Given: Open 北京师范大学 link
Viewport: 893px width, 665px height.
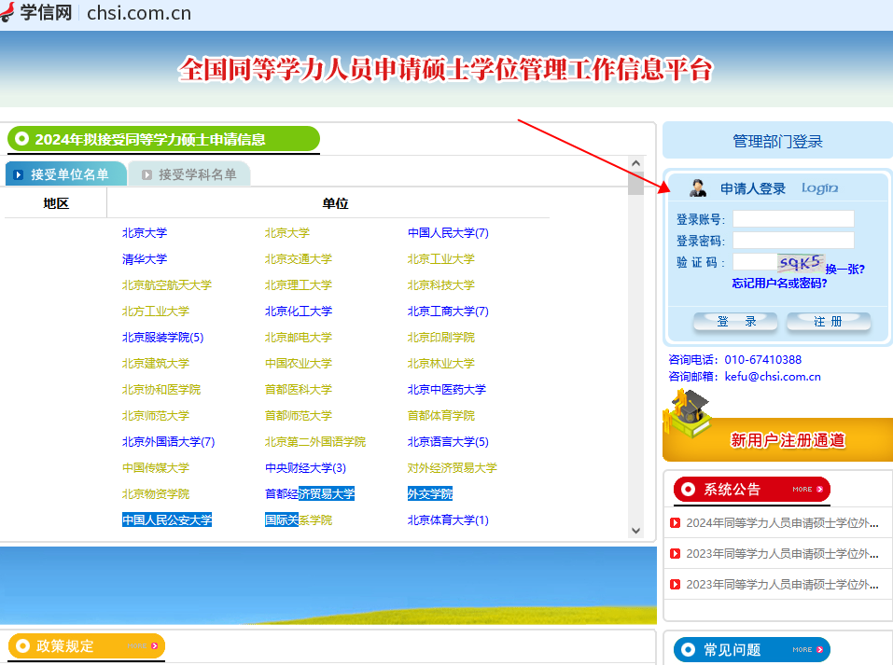Looking at the screenshot, I should point(156,416).
